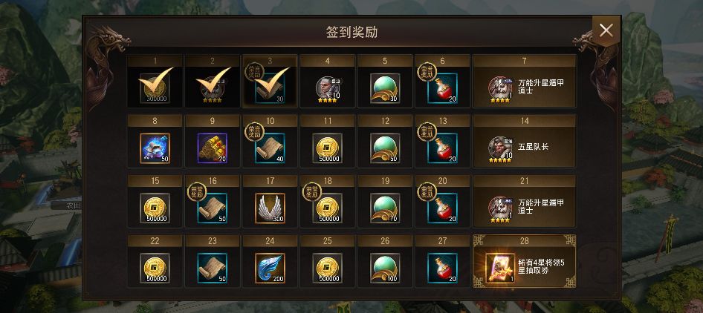Image resolution: width=703 pixels, height=313 pixels.
Task: Tap the green orb reward on day 26
Action: [385, 268]
